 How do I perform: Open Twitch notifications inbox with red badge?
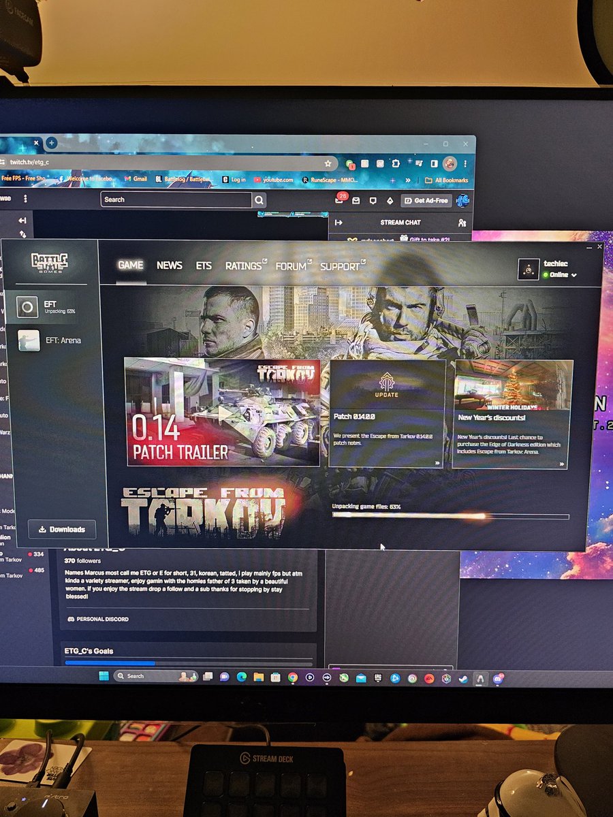point(339,199)
